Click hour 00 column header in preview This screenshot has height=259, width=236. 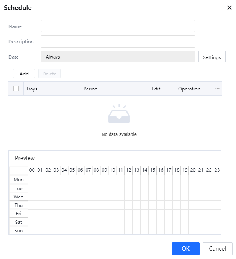tap(32, 170)
